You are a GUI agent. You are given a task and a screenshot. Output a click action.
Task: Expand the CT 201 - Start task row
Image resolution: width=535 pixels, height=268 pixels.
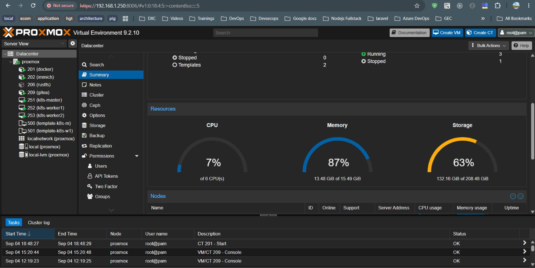tap(524, 243)
